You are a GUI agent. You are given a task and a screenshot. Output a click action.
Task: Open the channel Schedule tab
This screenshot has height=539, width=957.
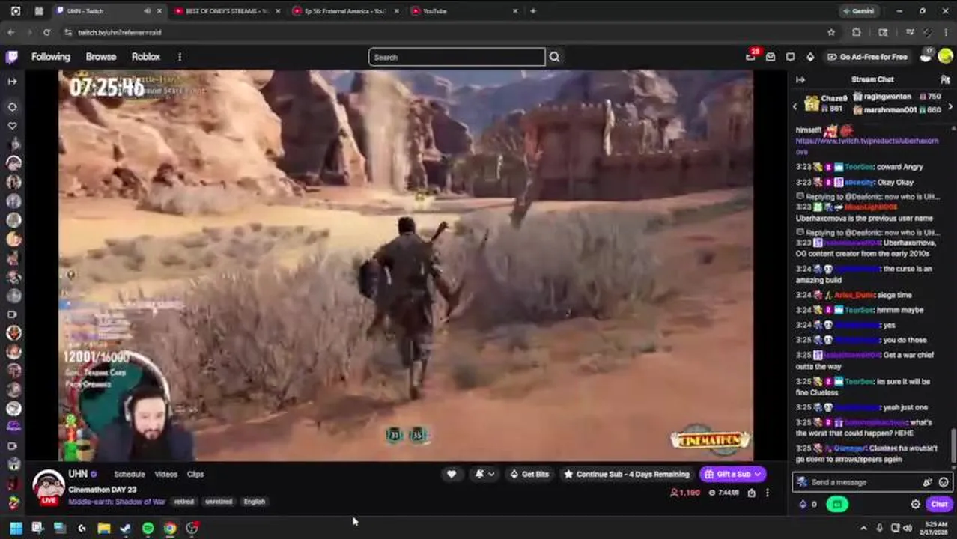click(129, 474)
